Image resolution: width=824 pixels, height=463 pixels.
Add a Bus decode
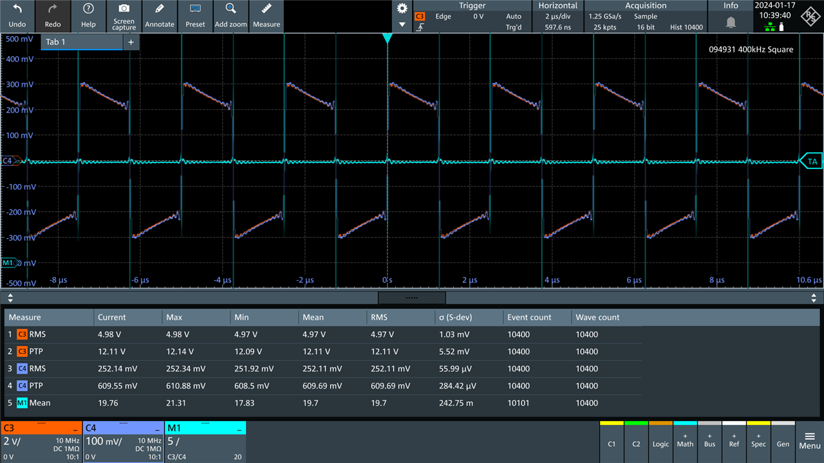coord(709,440)
